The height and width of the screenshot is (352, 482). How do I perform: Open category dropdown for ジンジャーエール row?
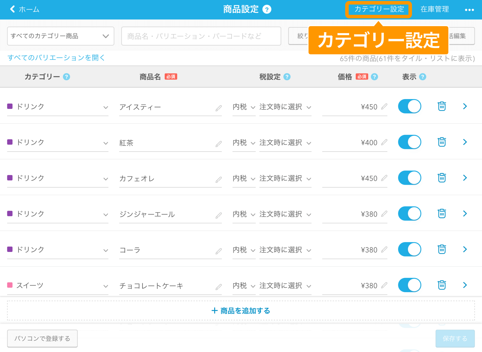point(58,214)
